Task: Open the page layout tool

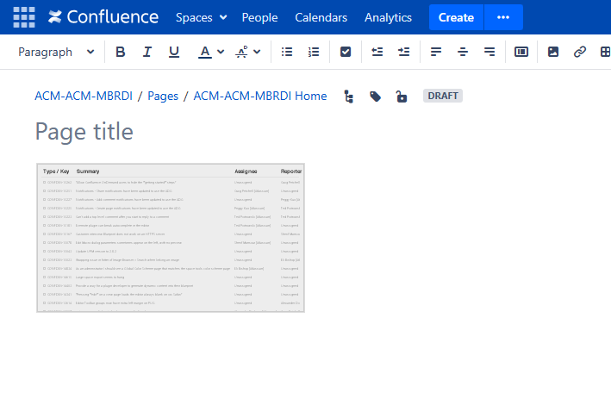Action: (521, 52)
